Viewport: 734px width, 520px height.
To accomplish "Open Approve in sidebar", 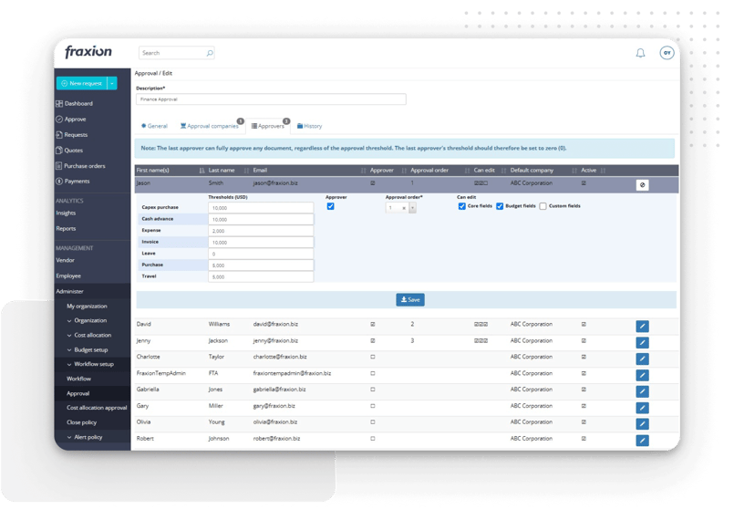I will pos(71,120).
